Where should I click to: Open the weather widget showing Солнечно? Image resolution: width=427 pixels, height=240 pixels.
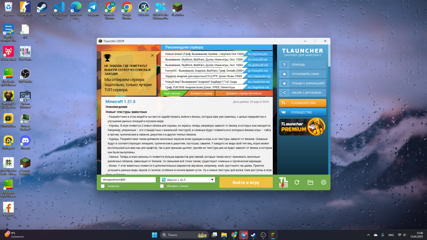tap(14, 235)
